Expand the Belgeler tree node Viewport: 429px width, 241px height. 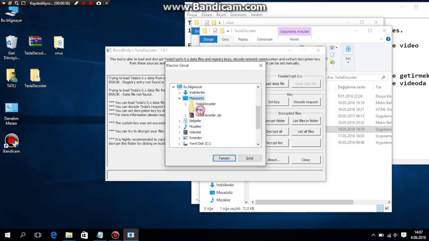[179, 121]
